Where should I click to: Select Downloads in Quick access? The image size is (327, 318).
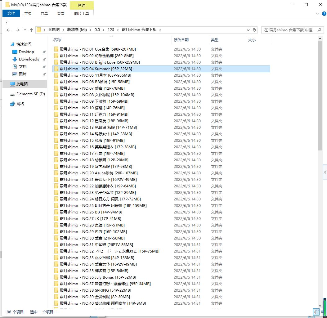pos(29,59)
